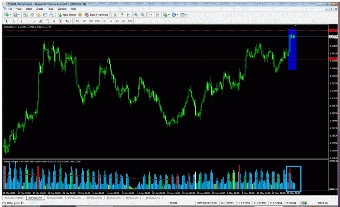
Task: Select the Text tool A
Action: tap(54, 21)
